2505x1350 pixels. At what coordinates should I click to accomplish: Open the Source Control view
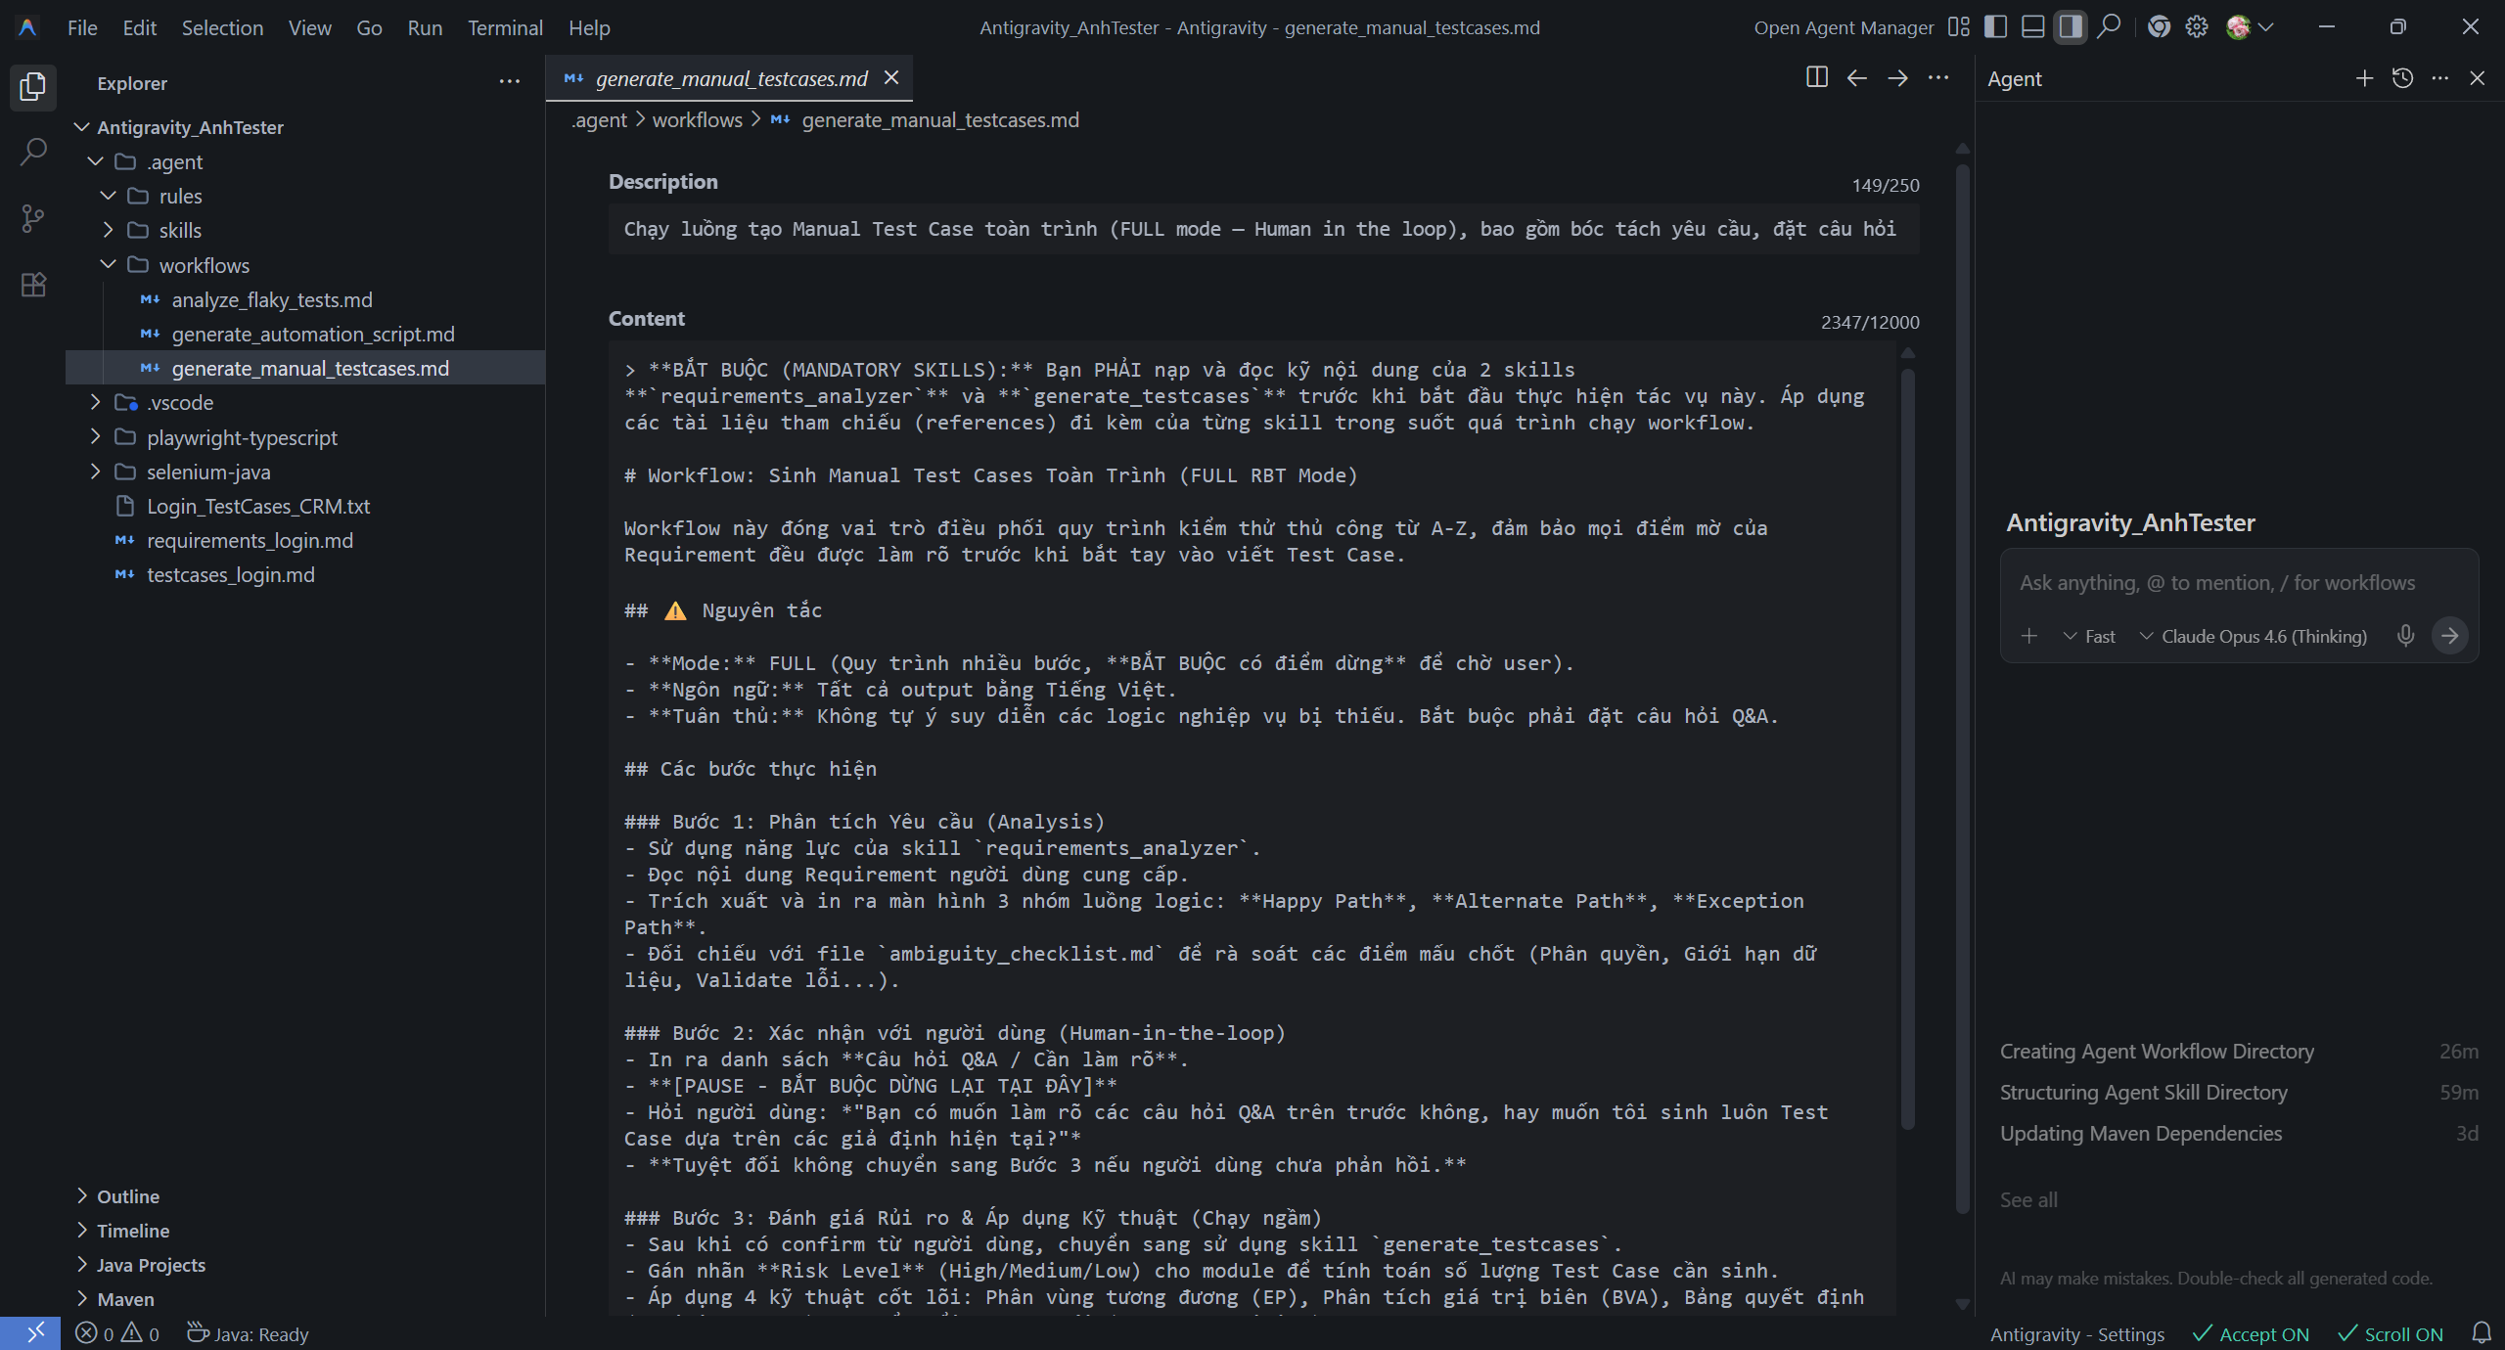click(33, 218)
